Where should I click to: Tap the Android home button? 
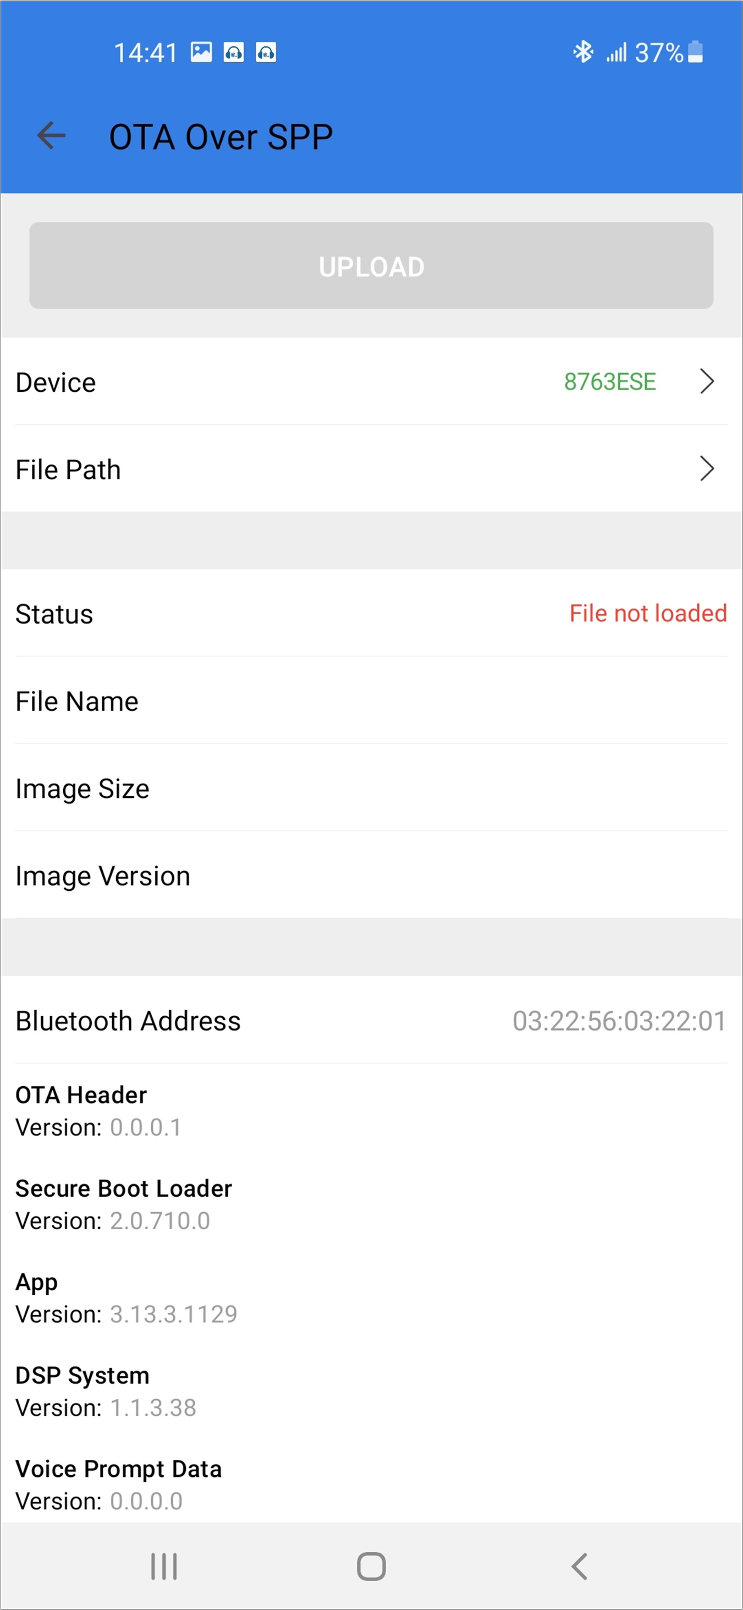pos(371,1565)
